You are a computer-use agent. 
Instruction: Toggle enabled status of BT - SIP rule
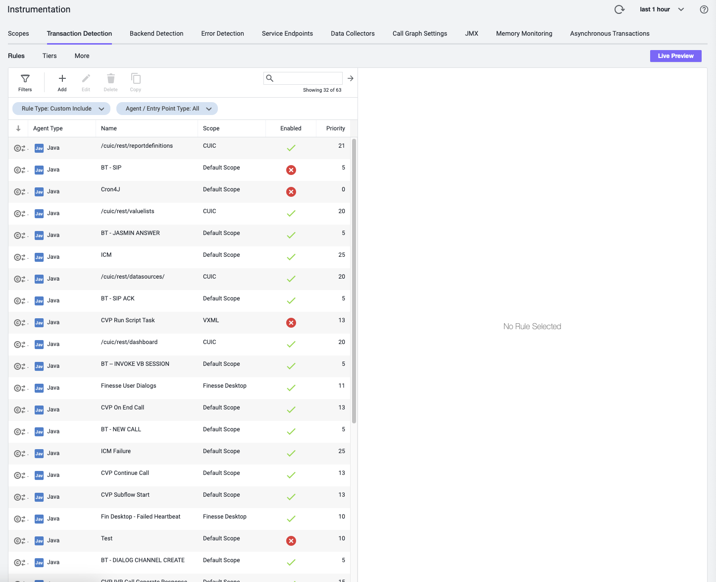(291, 170)
